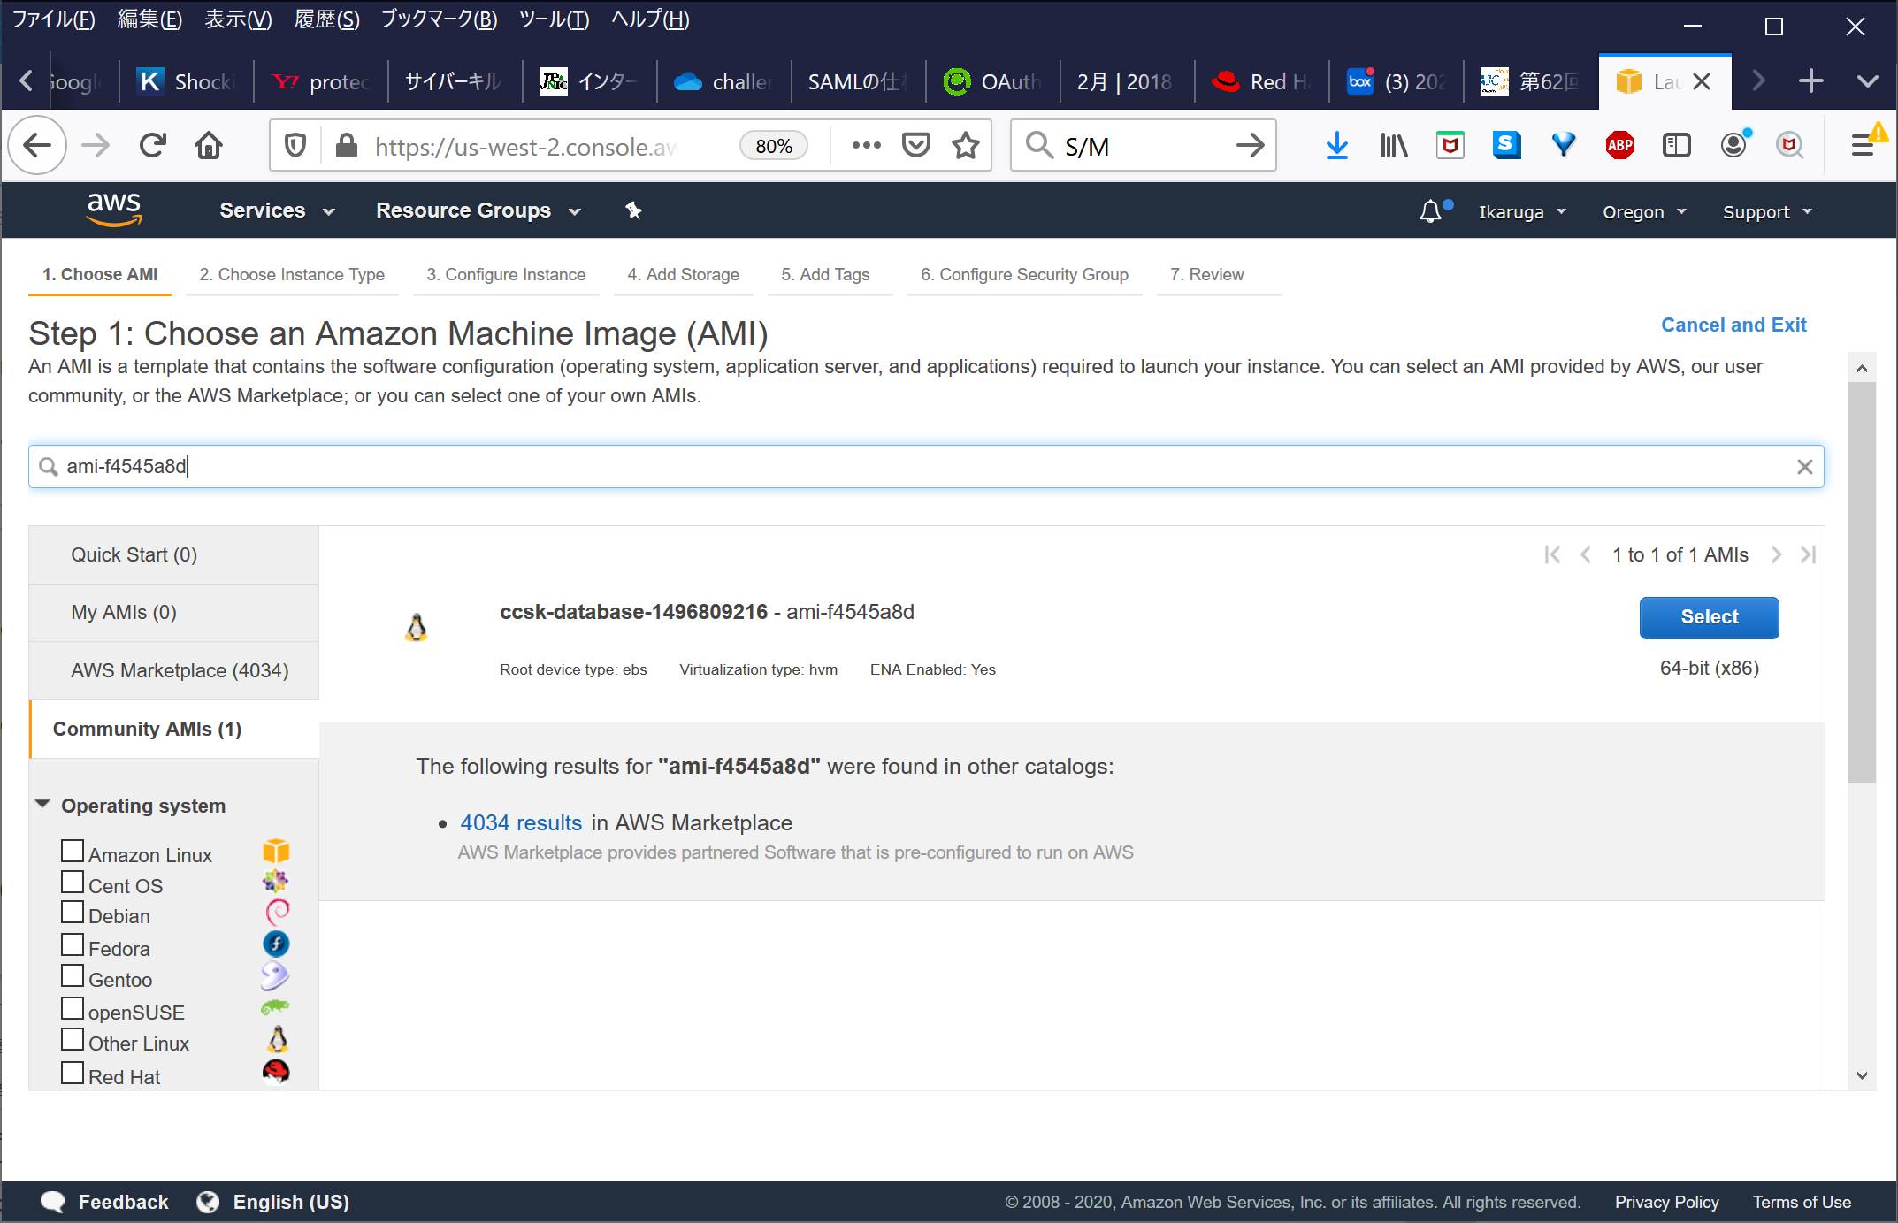Click the browser forward arrow button
Image resolution: width=1898 pixels, height=1223 pixels.
pyautogui.click(x=96, y=145)
